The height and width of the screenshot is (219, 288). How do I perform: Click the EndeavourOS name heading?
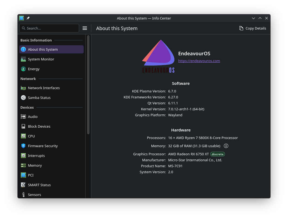tap(194, 53)
